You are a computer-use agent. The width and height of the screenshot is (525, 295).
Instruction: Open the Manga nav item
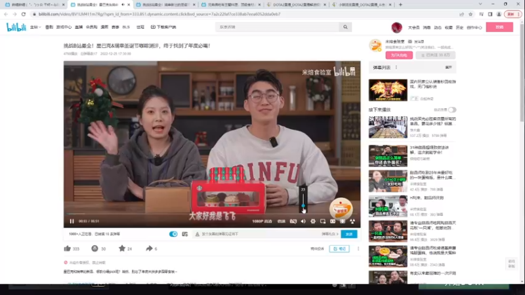pyautogui.click(x=104, y=27)
